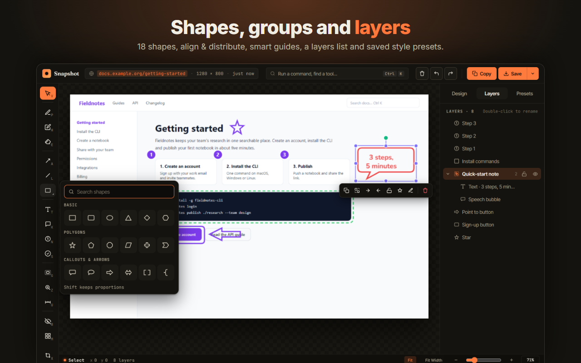Pick the curly brace shape
581x363 pixels.
point(166,272)
